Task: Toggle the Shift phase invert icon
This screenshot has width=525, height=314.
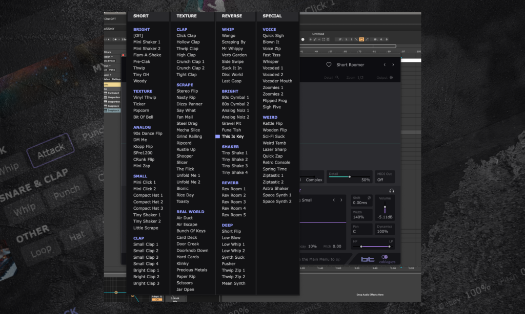Action: (x=370, y=197)
